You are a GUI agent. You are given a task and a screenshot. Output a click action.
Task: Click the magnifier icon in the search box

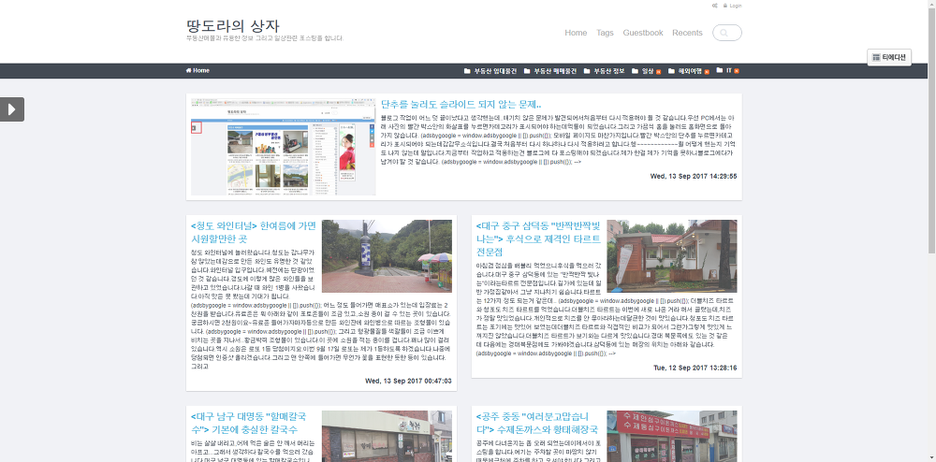724,34
